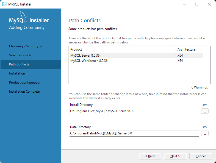Select the MySQL Server 8.0.36 row

click(x=137, y=56)
